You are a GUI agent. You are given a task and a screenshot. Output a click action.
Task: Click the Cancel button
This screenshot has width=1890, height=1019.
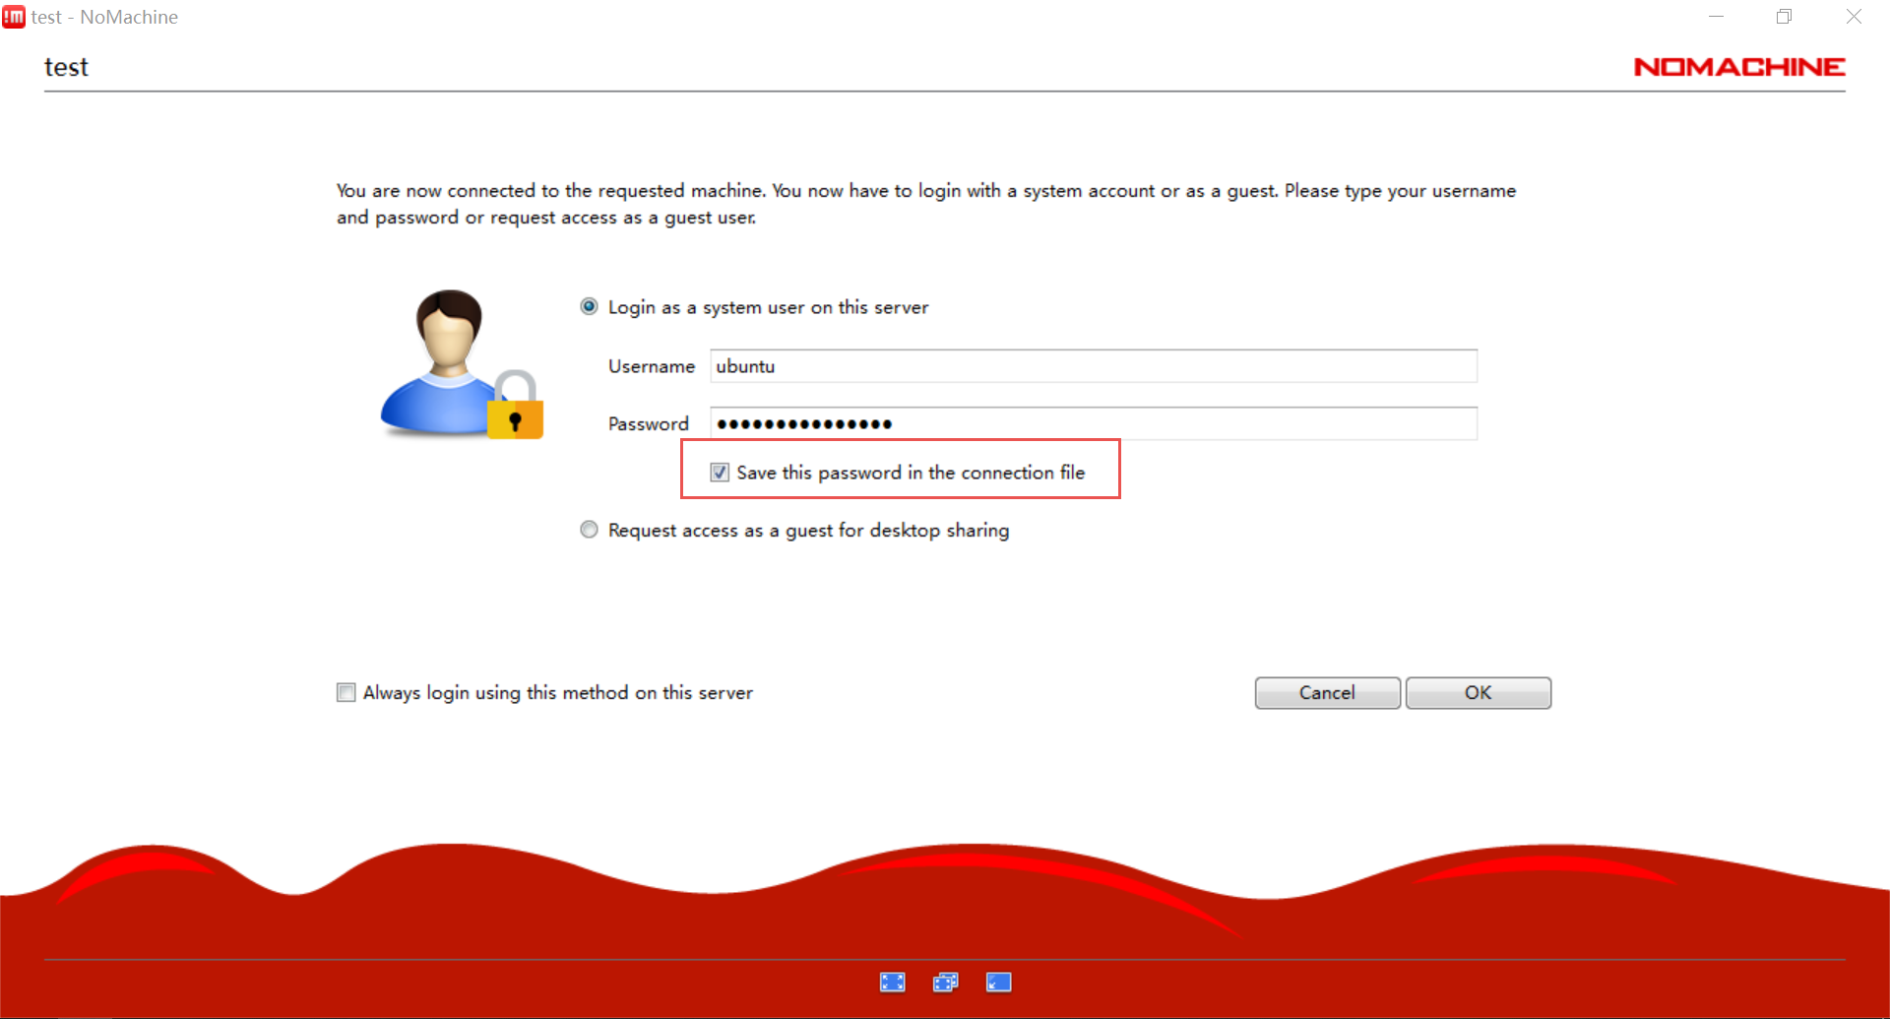(1327, 693)
